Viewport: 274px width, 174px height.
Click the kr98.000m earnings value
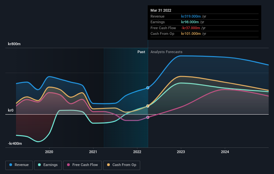190,22
